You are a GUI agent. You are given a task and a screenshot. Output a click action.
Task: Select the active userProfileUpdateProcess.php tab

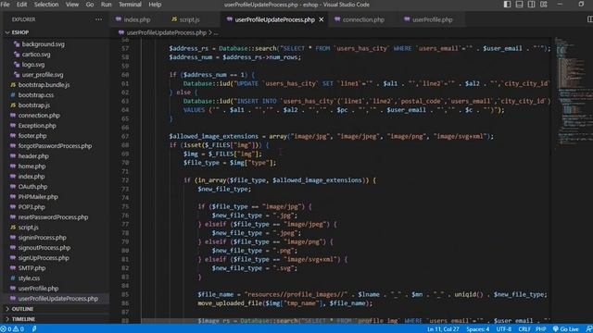[275, 19]
